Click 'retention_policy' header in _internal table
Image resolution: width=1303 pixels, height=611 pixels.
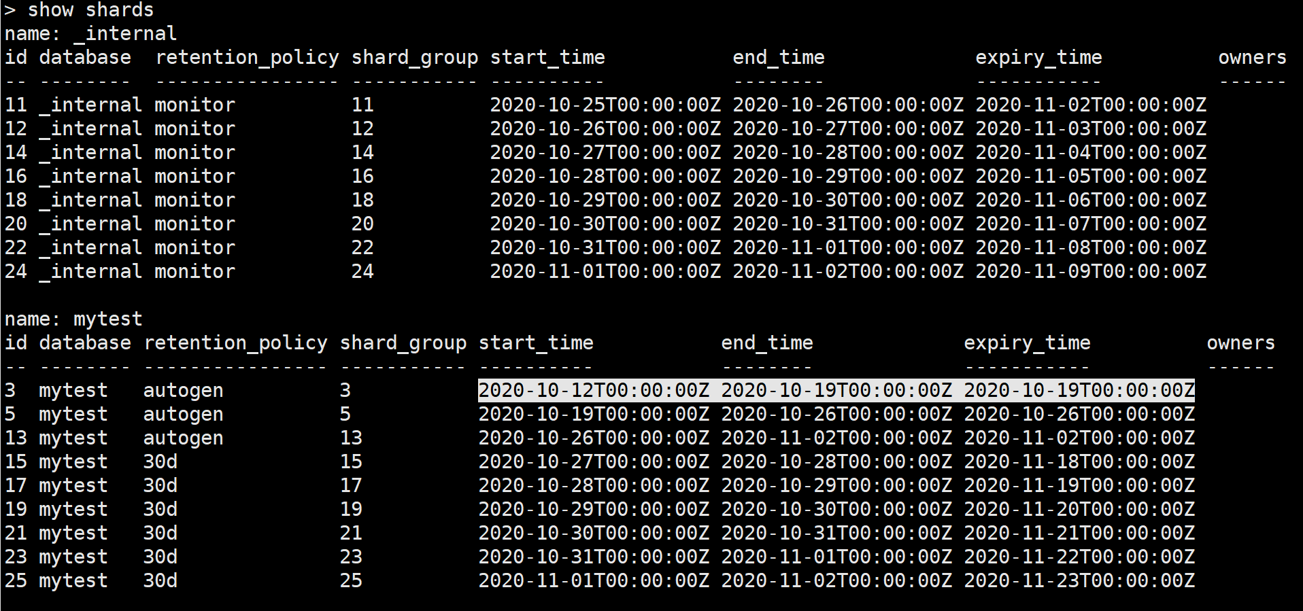(247, 58)
